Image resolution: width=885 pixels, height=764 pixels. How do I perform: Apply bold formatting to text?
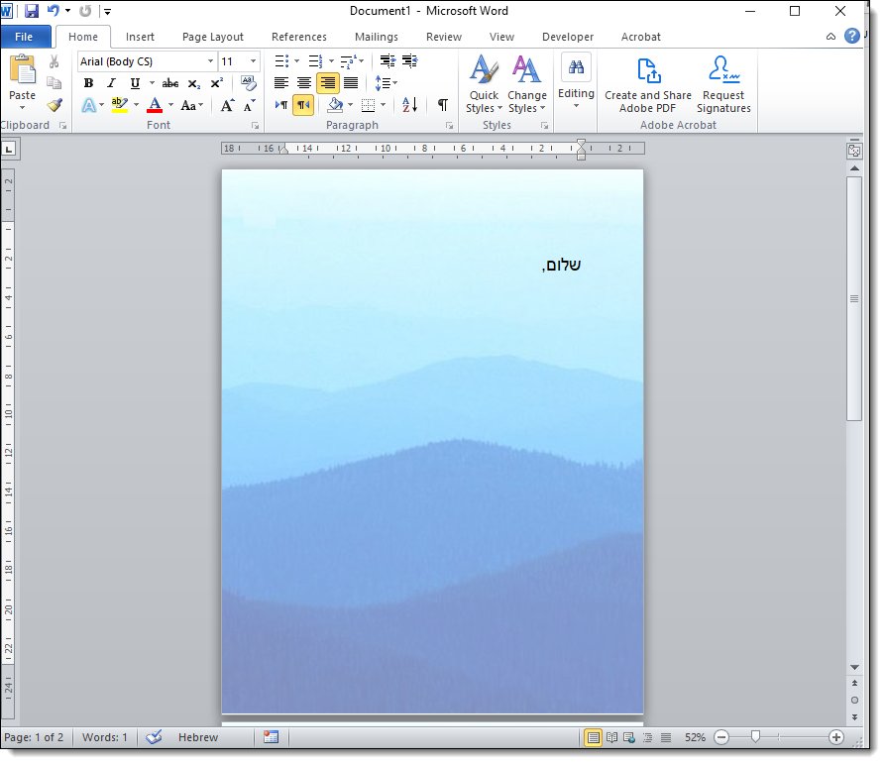(88, 83)
